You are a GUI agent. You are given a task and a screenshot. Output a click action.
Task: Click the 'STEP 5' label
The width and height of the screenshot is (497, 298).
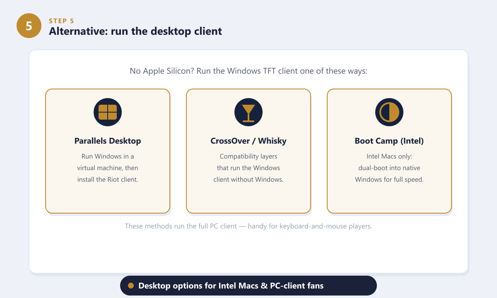pos(62,21)
